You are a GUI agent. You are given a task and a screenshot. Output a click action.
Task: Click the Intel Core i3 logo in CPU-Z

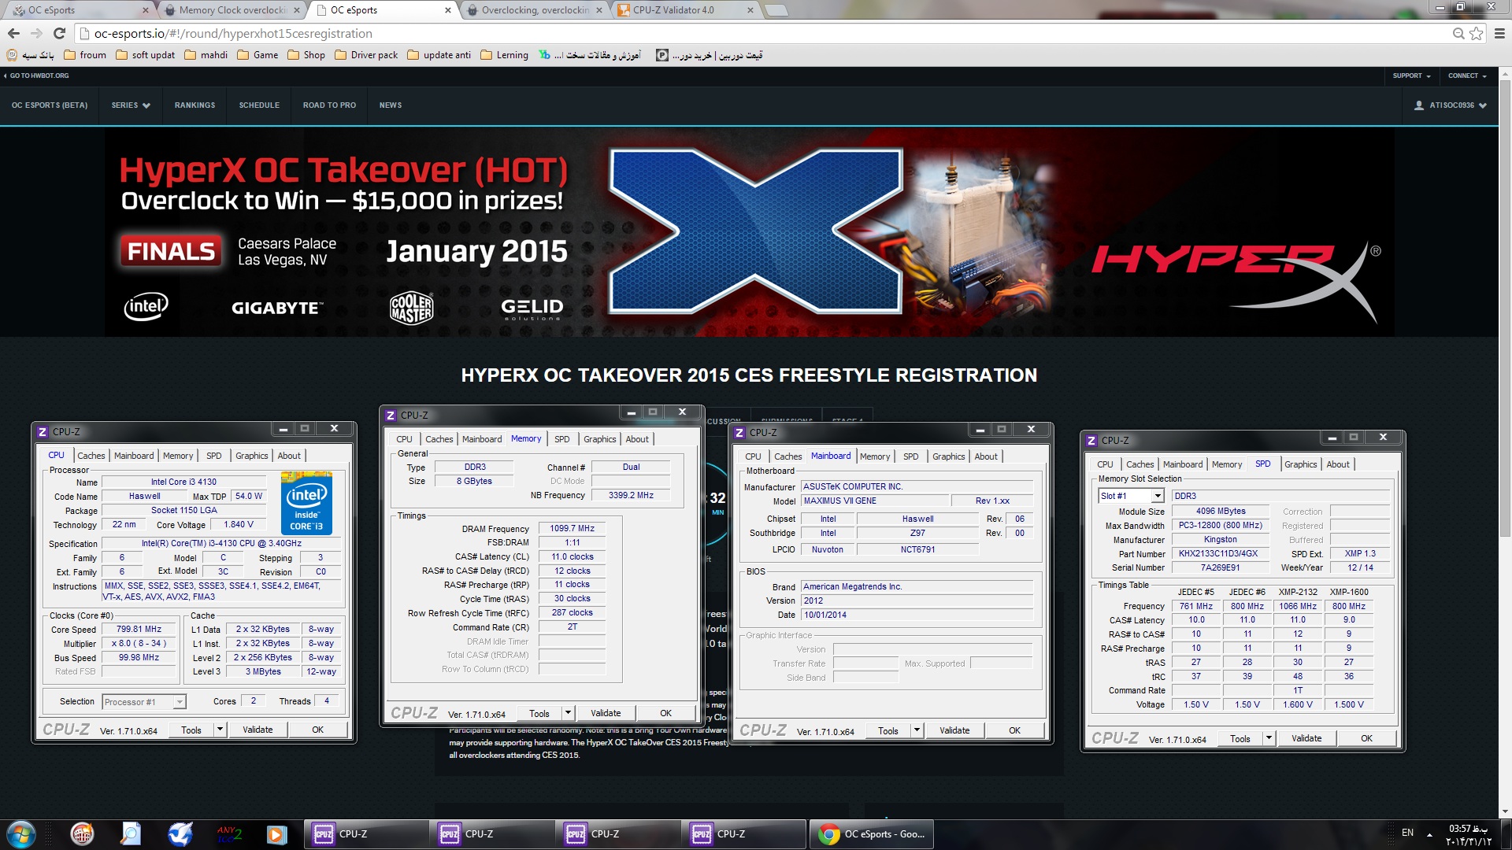(x=306, y=503)
